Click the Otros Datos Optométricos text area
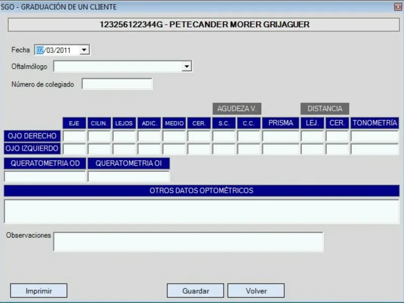The image size is (404, 303). (x=201, y=211)
